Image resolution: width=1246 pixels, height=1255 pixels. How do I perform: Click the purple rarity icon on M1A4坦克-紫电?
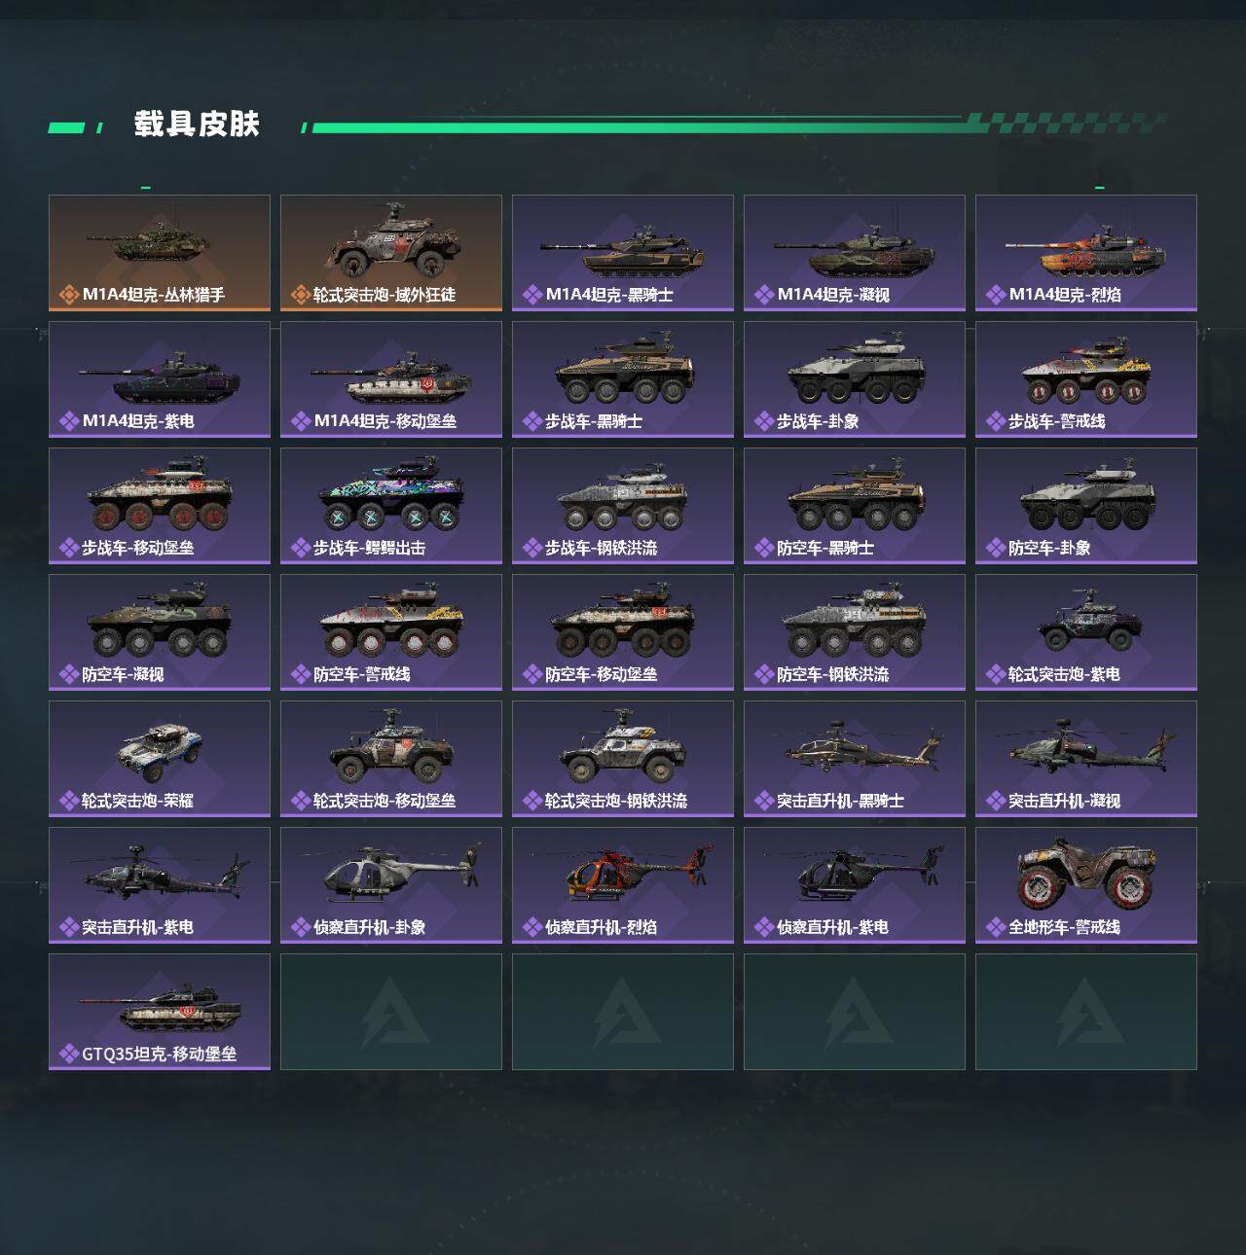(x=69, y=421)
